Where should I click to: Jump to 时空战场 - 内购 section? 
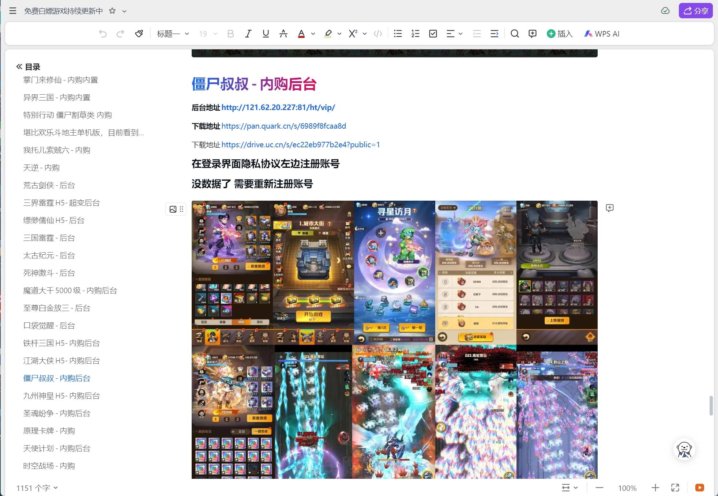click(49, 466)
